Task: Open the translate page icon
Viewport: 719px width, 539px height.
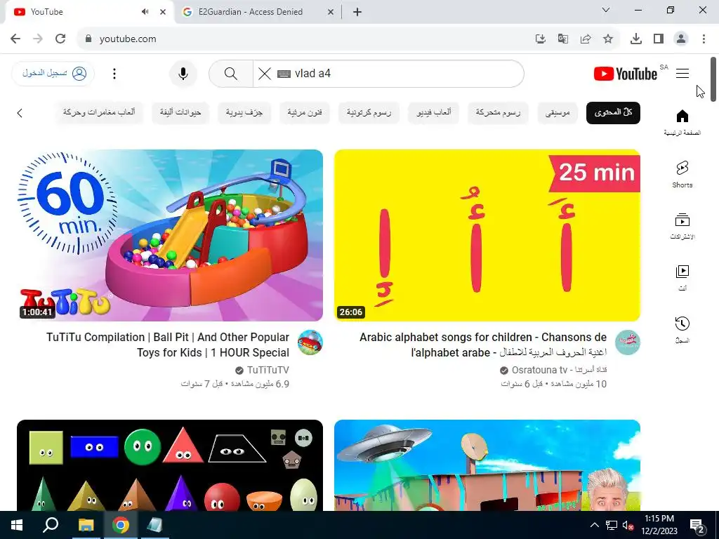Action: [x=563, y=39]
